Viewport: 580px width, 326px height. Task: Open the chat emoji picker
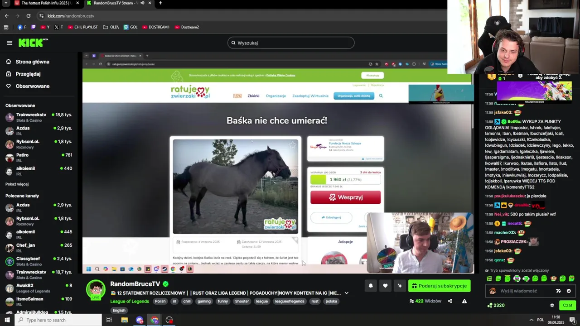tap(569, 291)
